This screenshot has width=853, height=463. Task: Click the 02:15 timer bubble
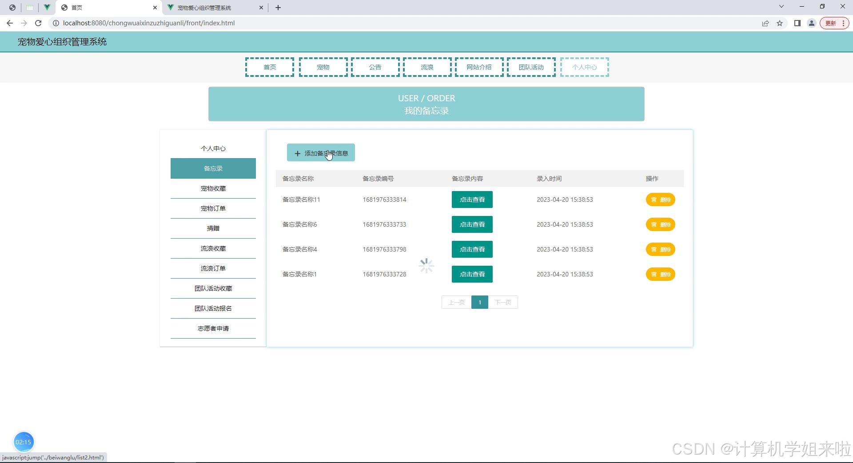[24, 442]
